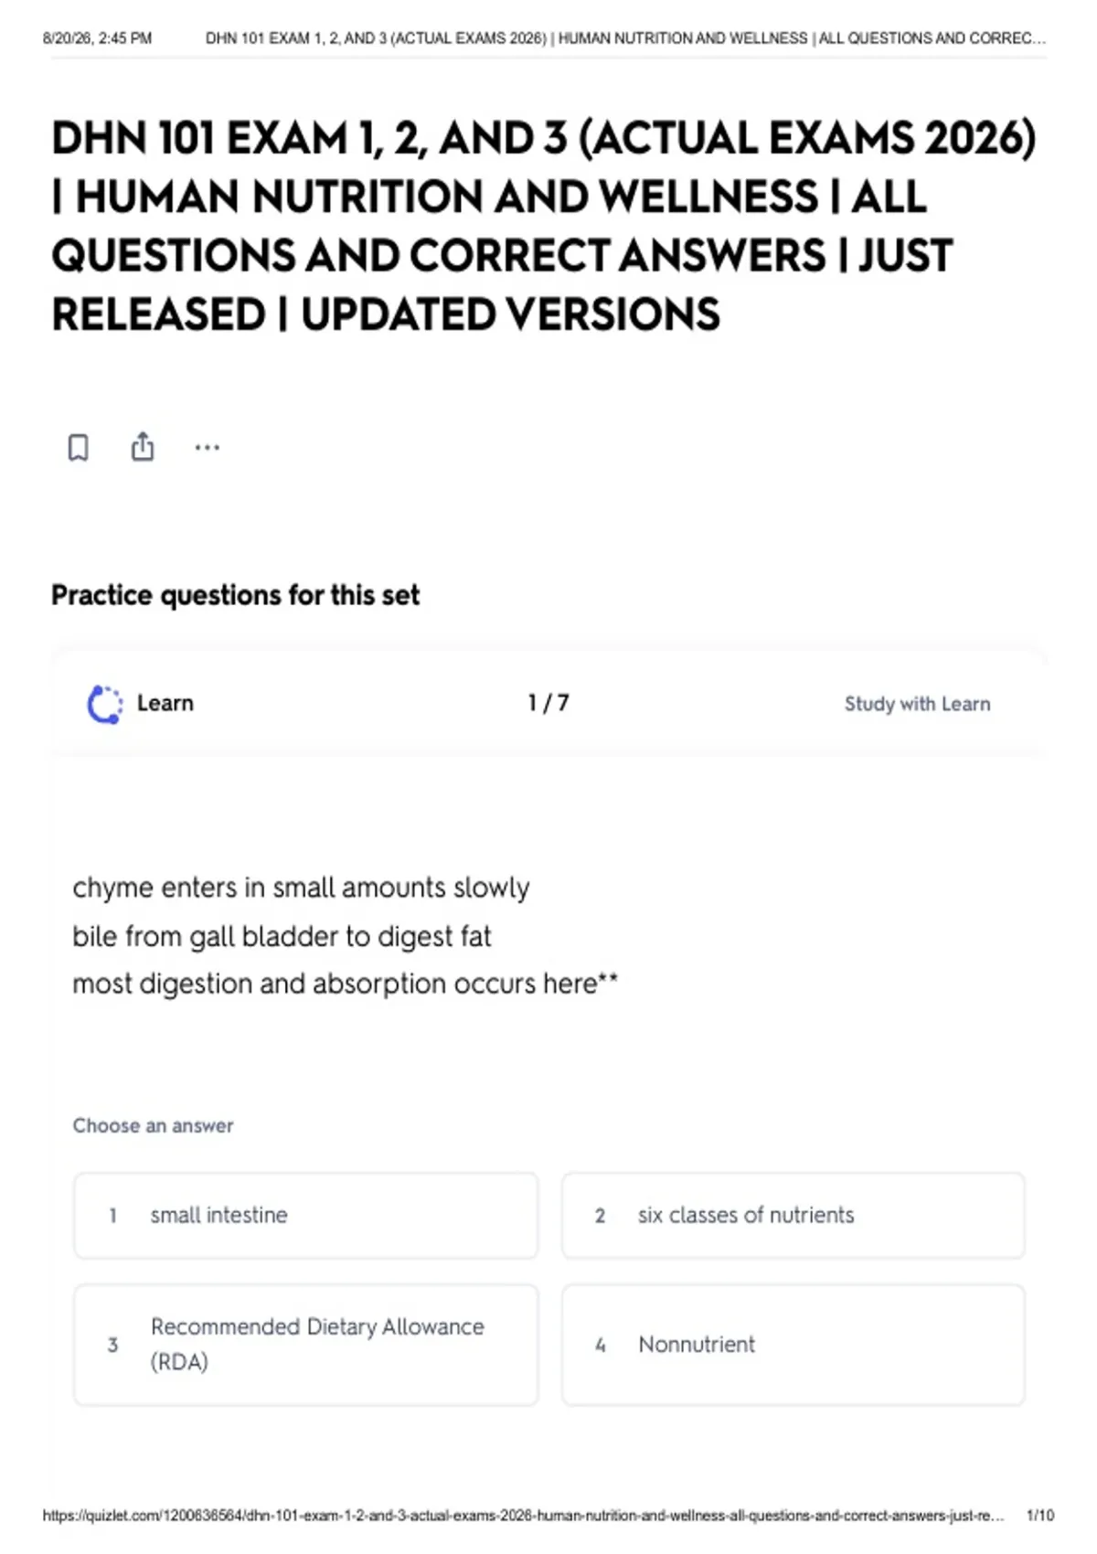Open the three-dot more options menu
This screenshot has width=1097, height=1554.
click(208, 448)
